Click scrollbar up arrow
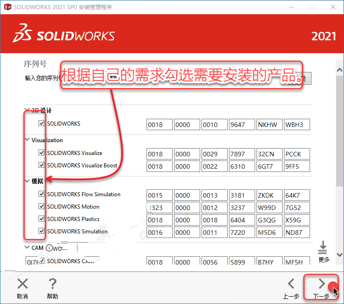The width and height of the screenshot is (344, 304). (339, 70)
